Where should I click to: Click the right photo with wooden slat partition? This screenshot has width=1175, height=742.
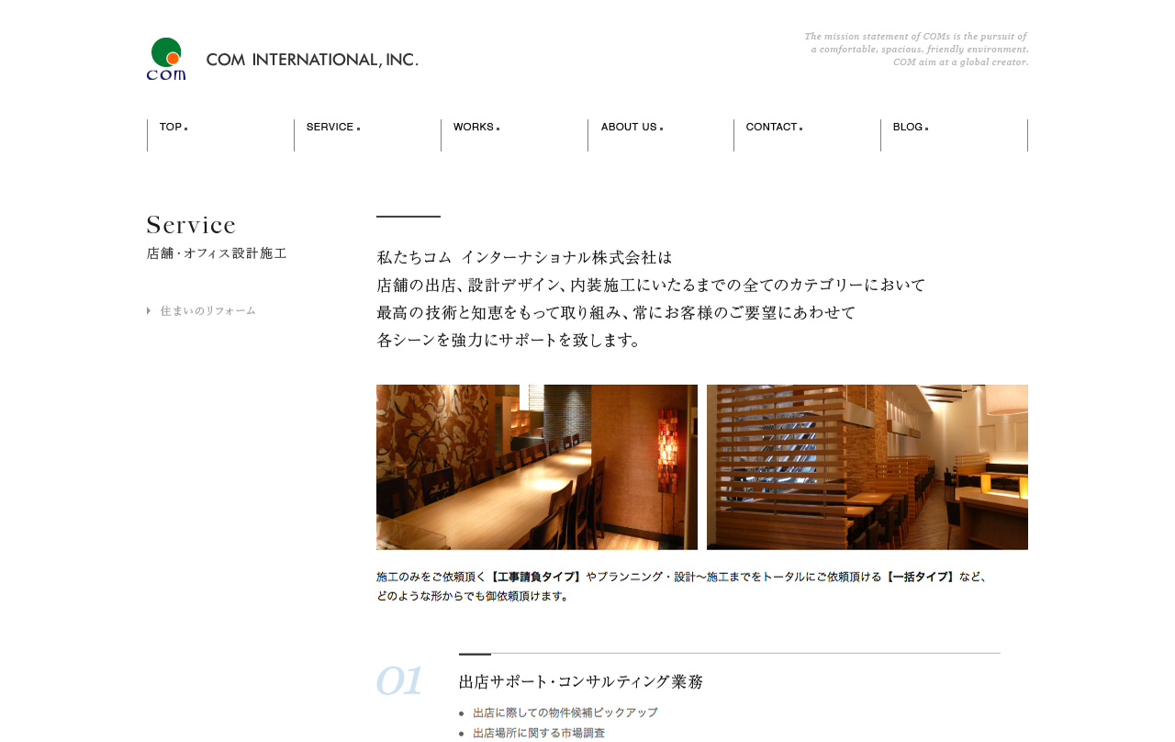tap(867, 467)
